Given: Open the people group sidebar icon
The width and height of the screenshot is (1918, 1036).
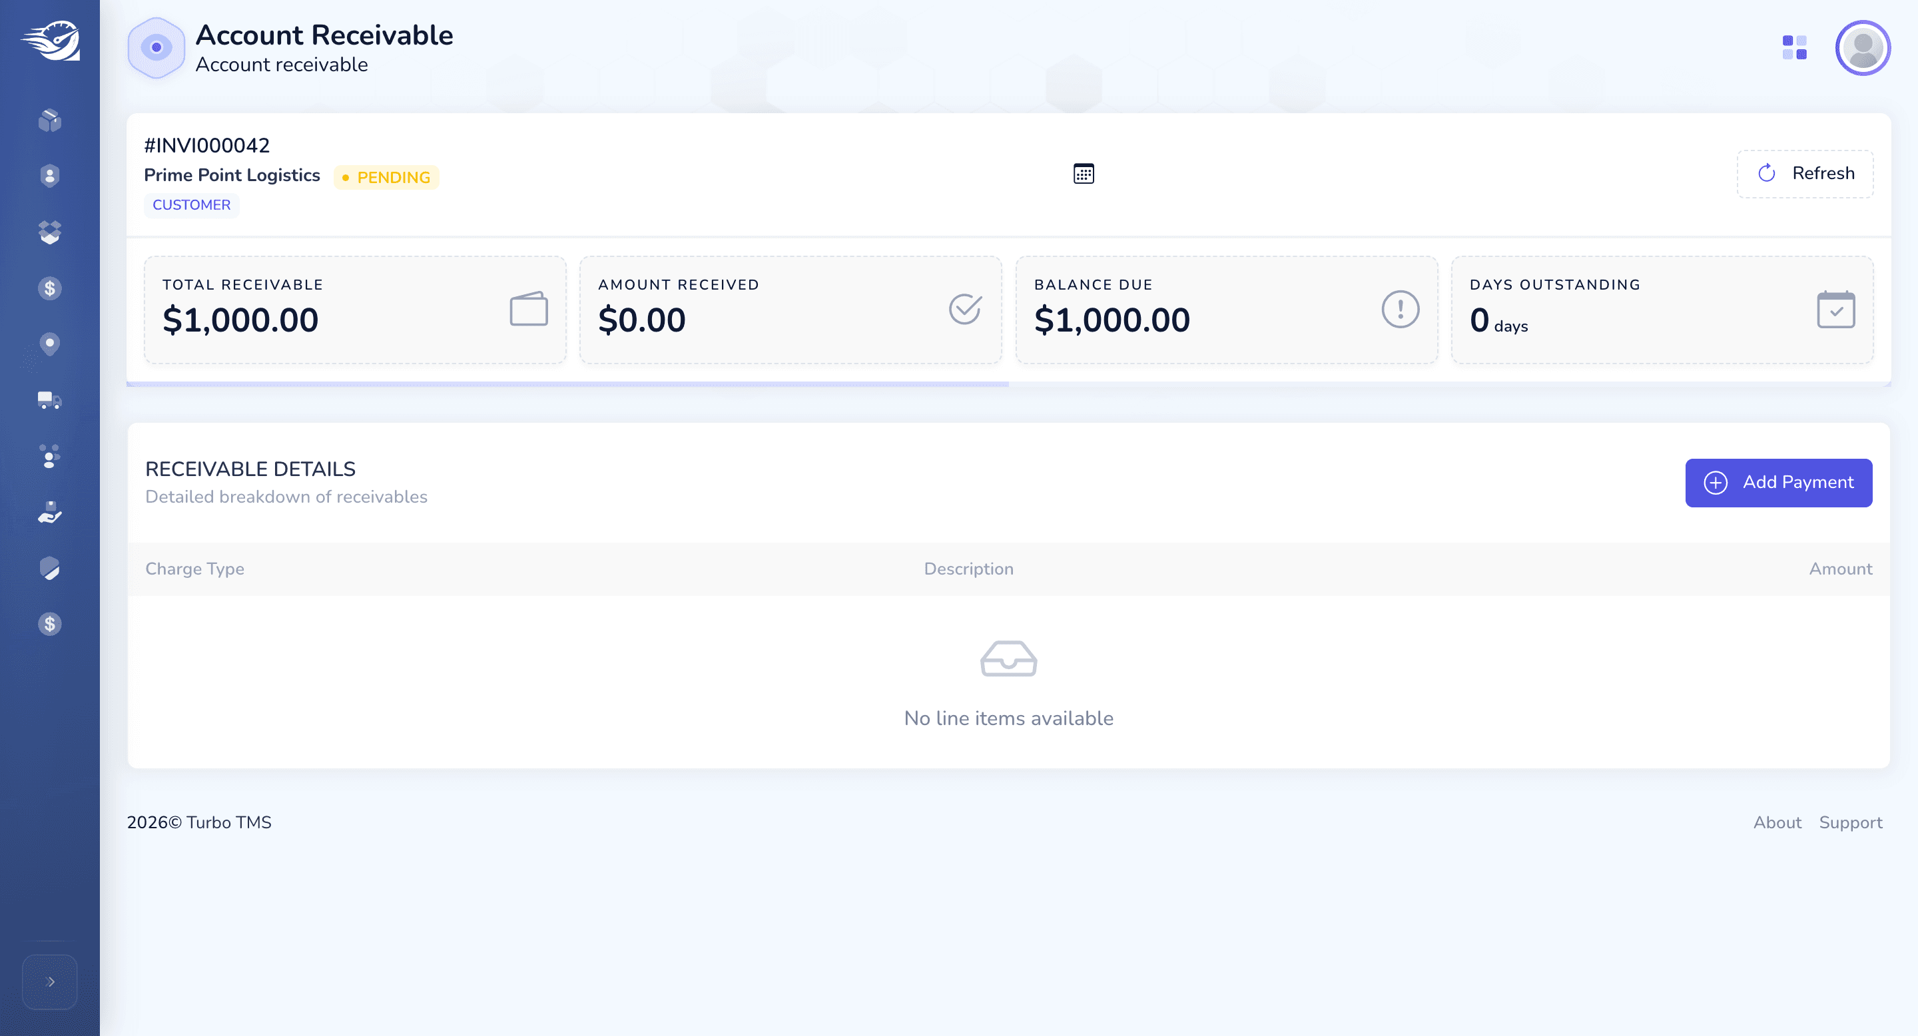Looking at the screenshot, I should pyautogui.click(x=50, y=456).
